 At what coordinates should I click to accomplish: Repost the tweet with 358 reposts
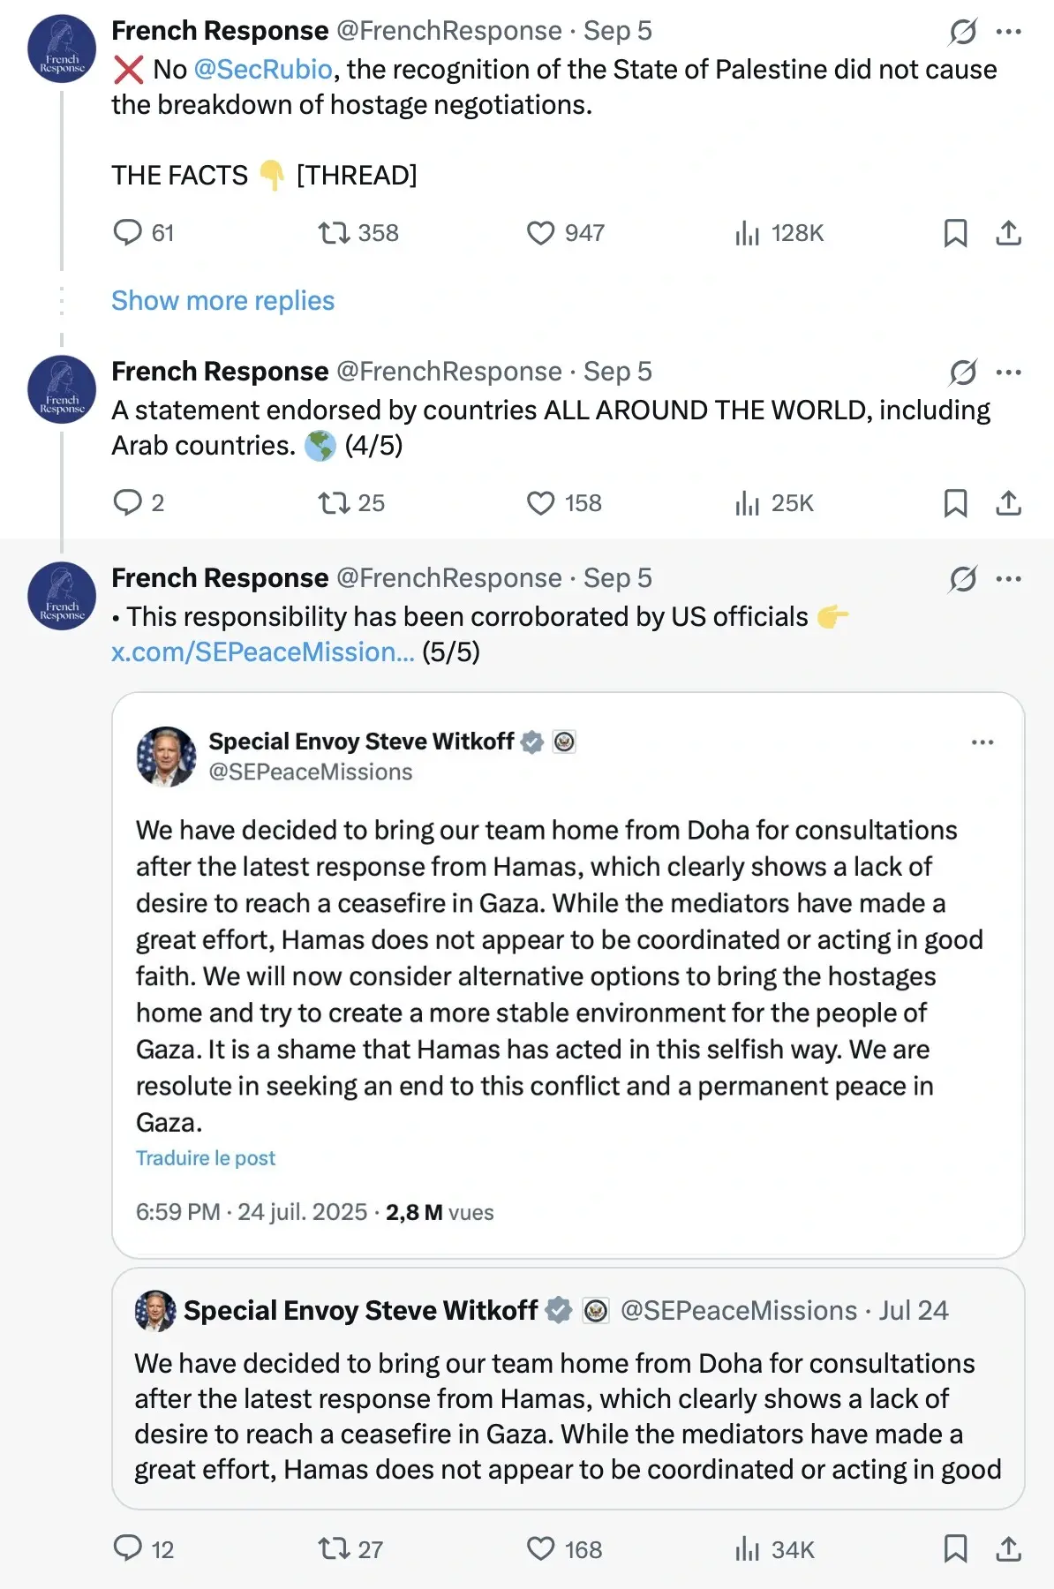coord(334,233)
